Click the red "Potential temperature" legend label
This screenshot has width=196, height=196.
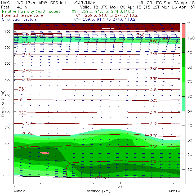[23, 15]
